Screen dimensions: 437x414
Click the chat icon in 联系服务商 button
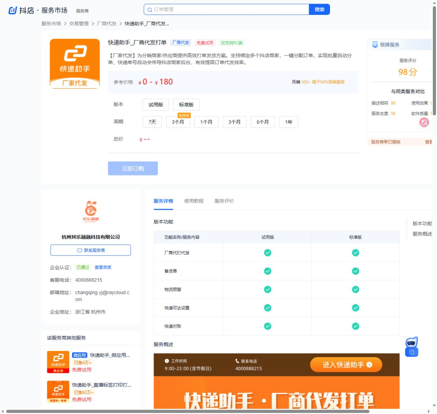80,251
